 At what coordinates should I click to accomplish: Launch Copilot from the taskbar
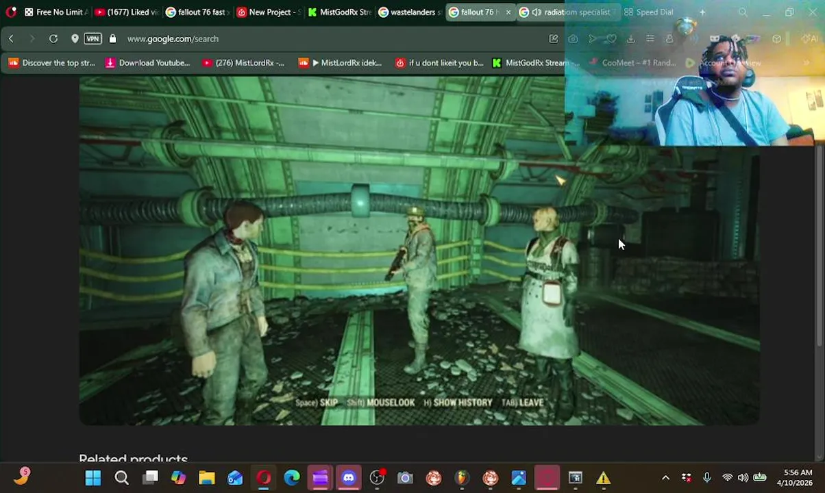pyautogui.click(x=178, y=478)
